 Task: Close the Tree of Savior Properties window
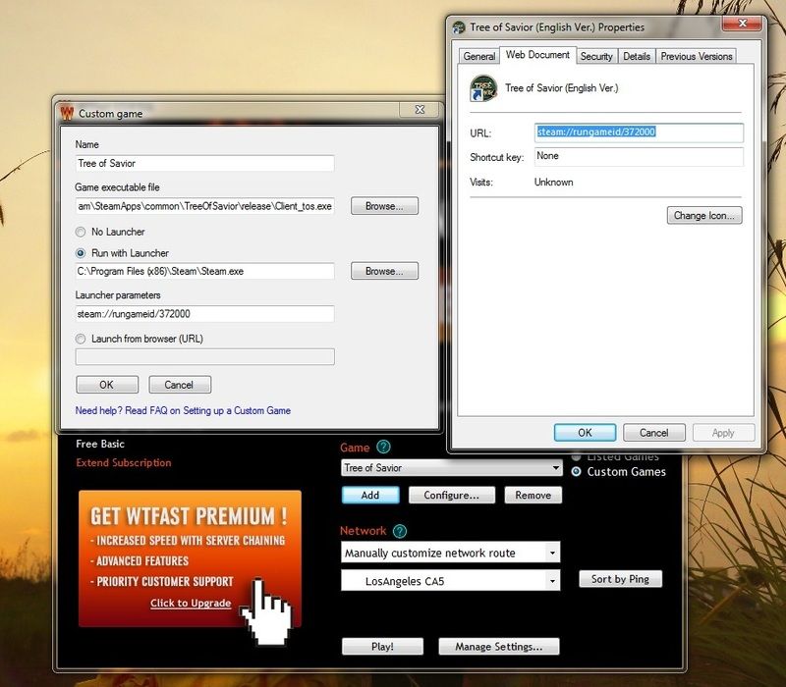(743, 23)
